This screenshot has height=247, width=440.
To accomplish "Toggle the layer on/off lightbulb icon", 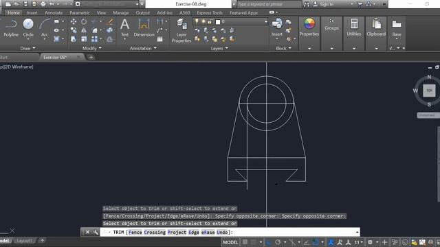I will [197, 21].
